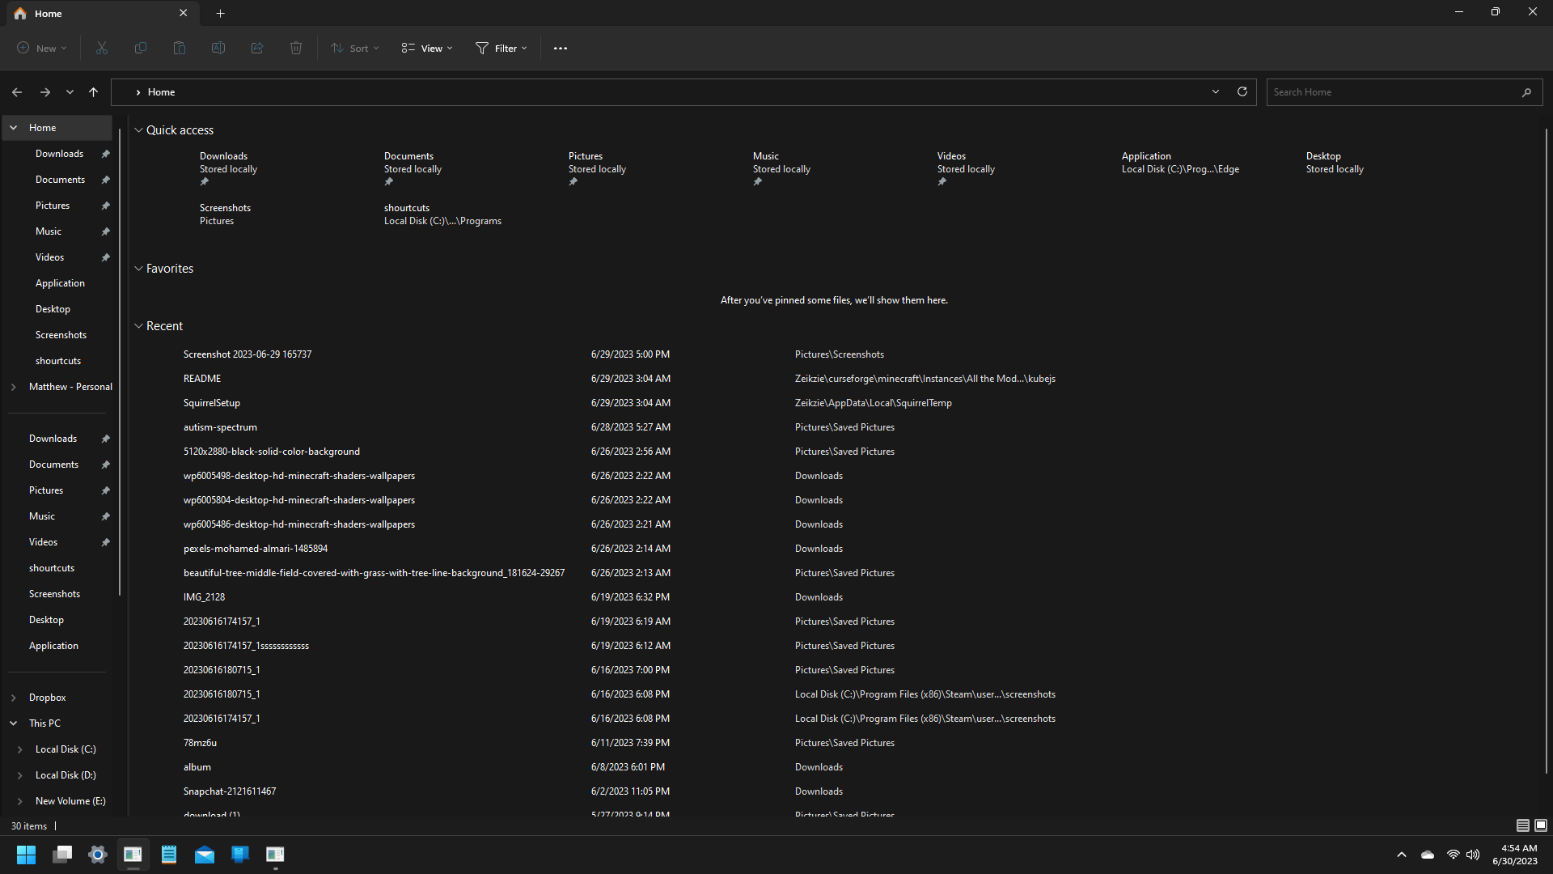The width and height of the screenshot is (1553, 874).
Task: Open Settings gear from taskbar
Action: pyautogui.click(x=98, y=855)
